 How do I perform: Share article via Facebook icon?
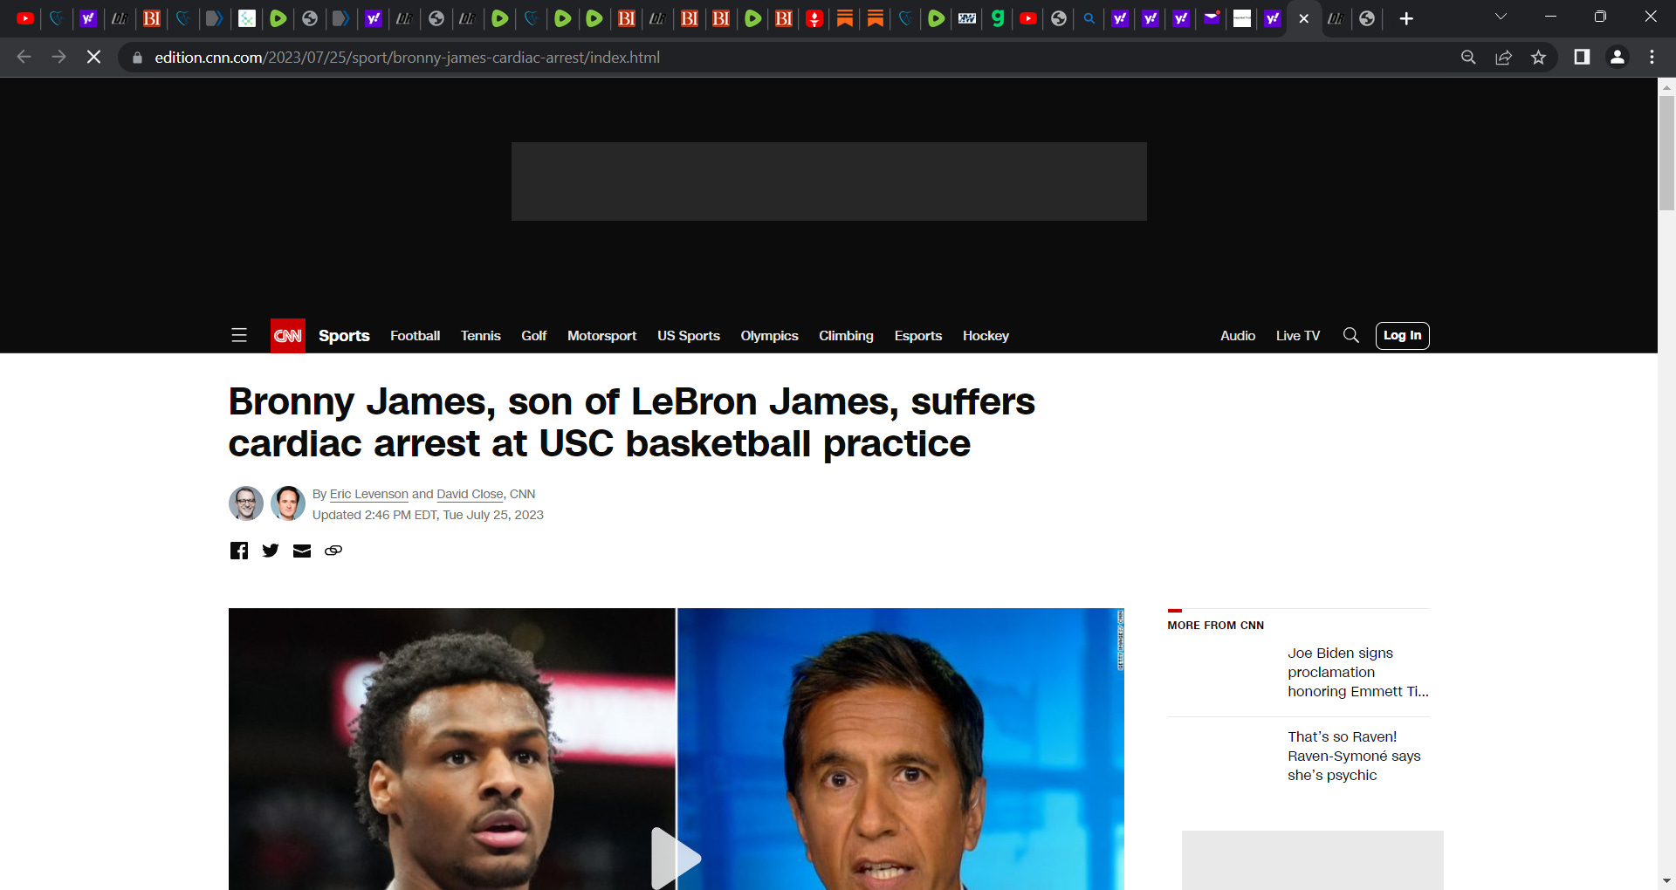click(239, 551)
